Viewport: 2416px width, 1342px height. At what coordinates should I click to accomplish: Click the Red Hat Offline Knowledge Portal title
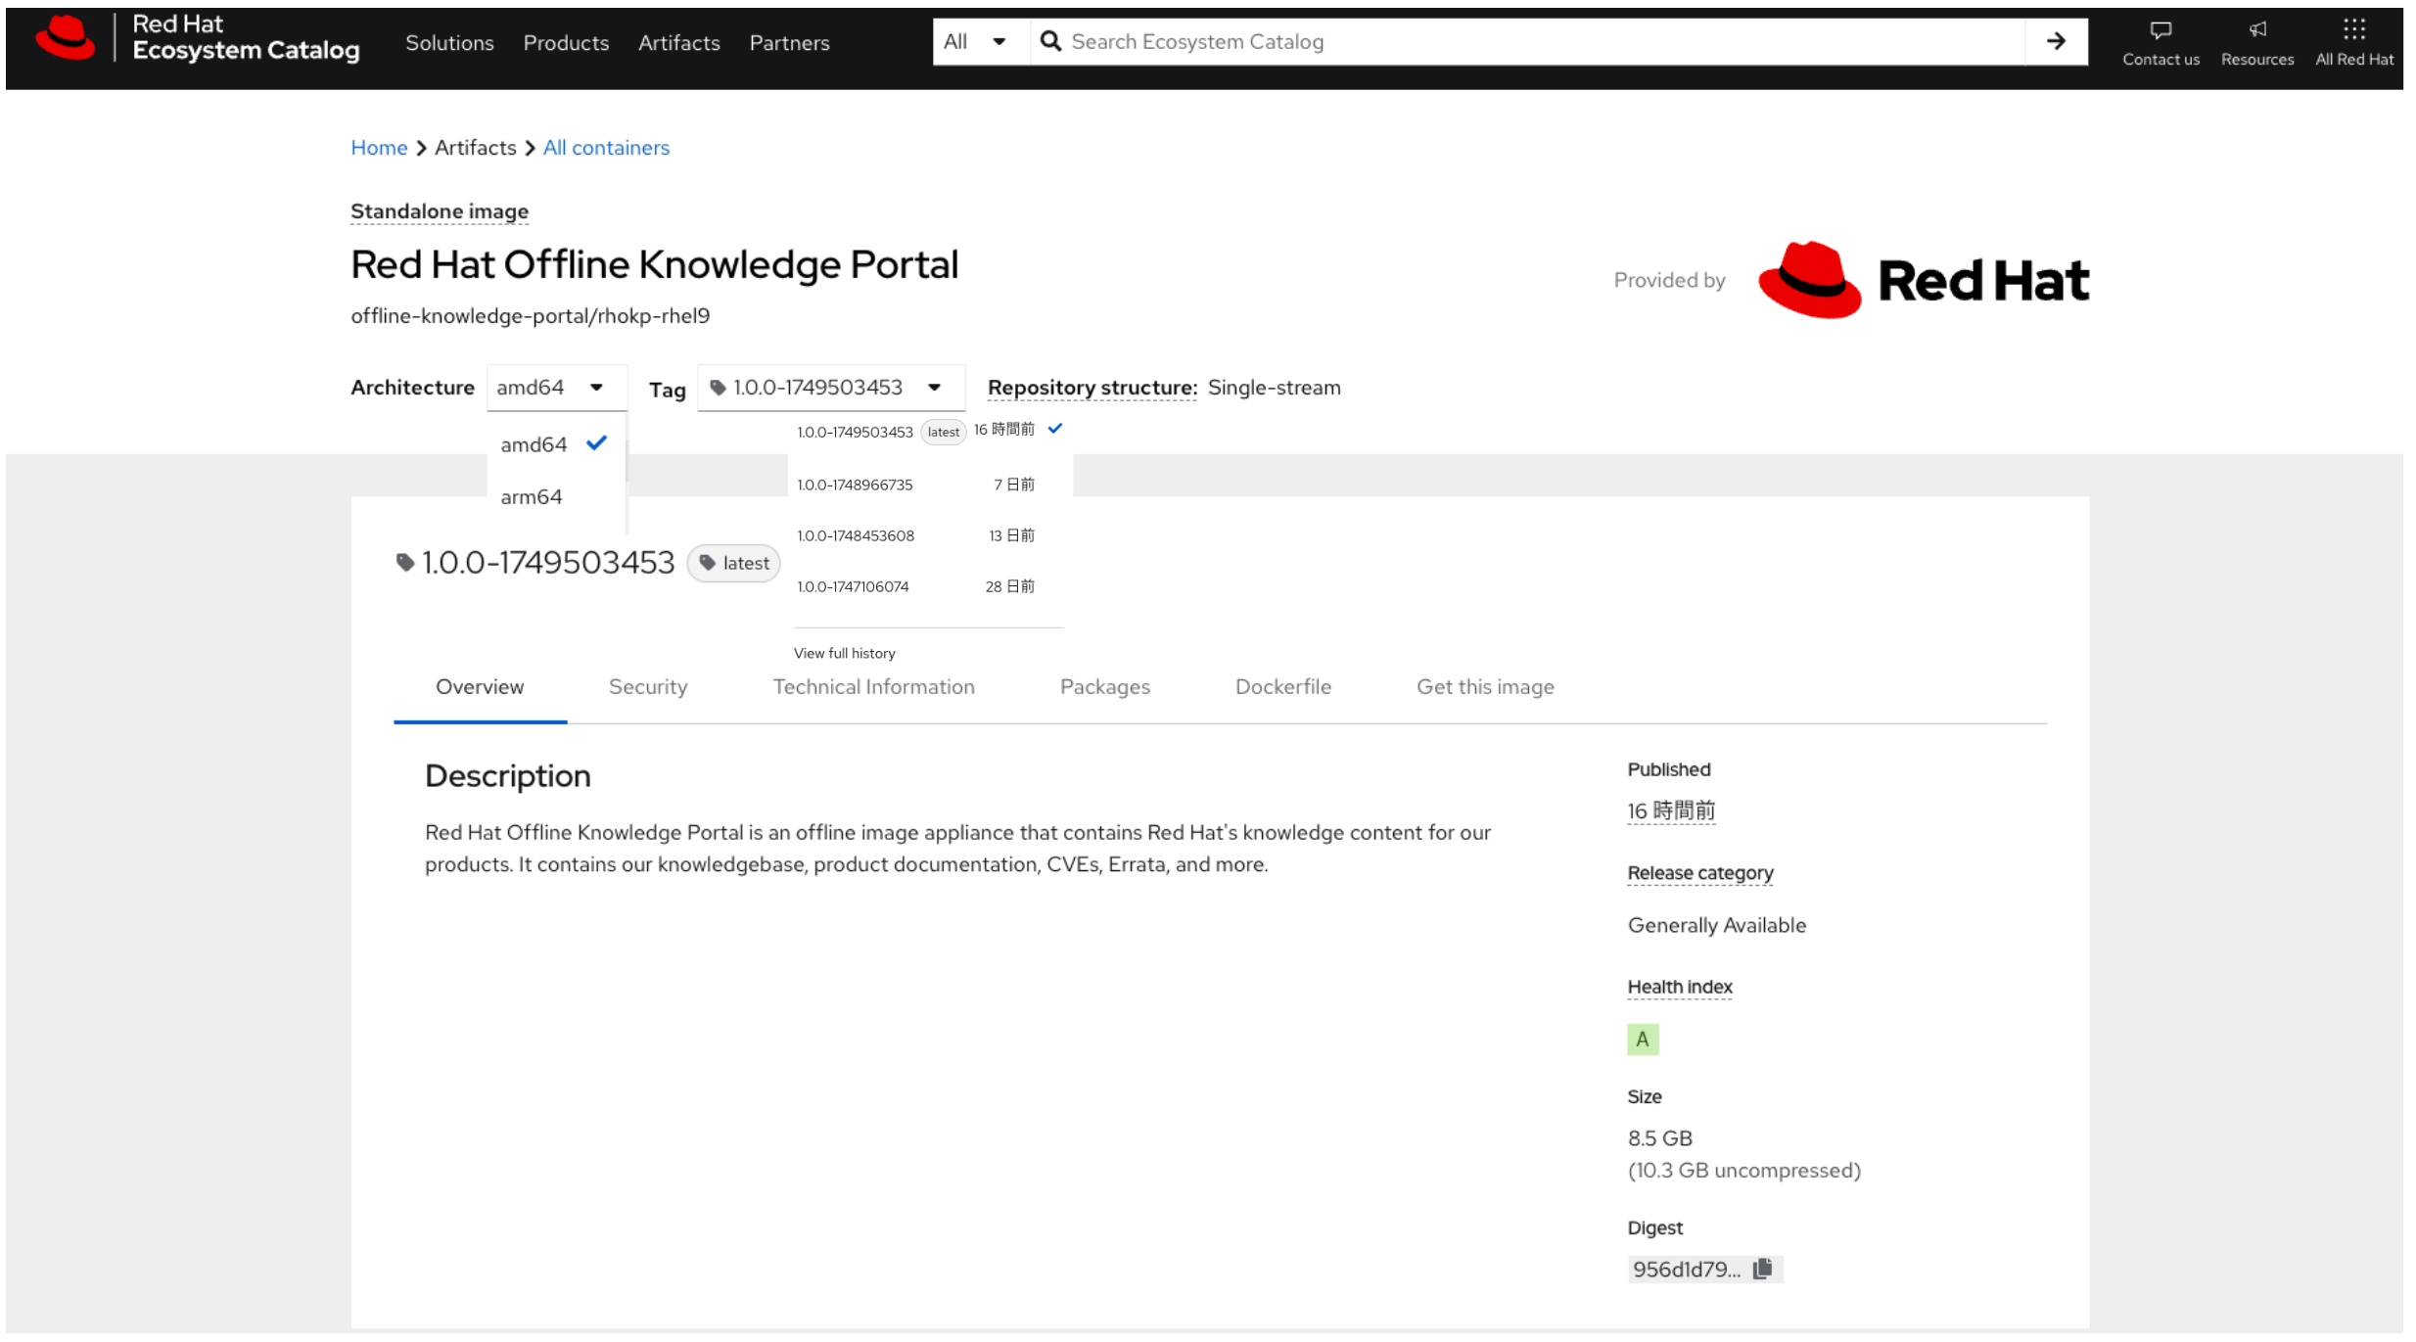654,264
